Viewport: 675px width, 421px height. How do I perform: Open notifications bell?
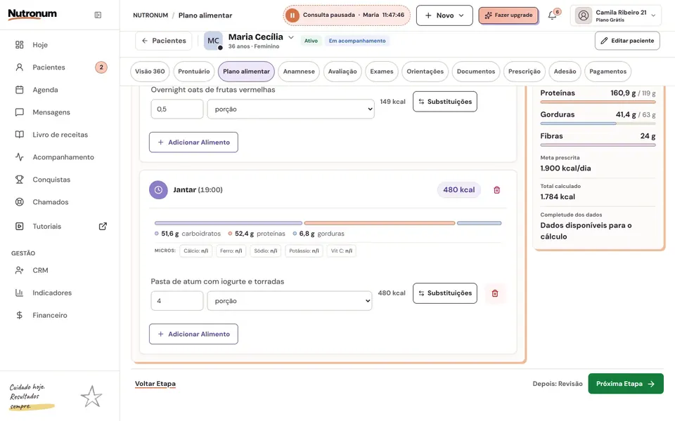pos(553,15)
